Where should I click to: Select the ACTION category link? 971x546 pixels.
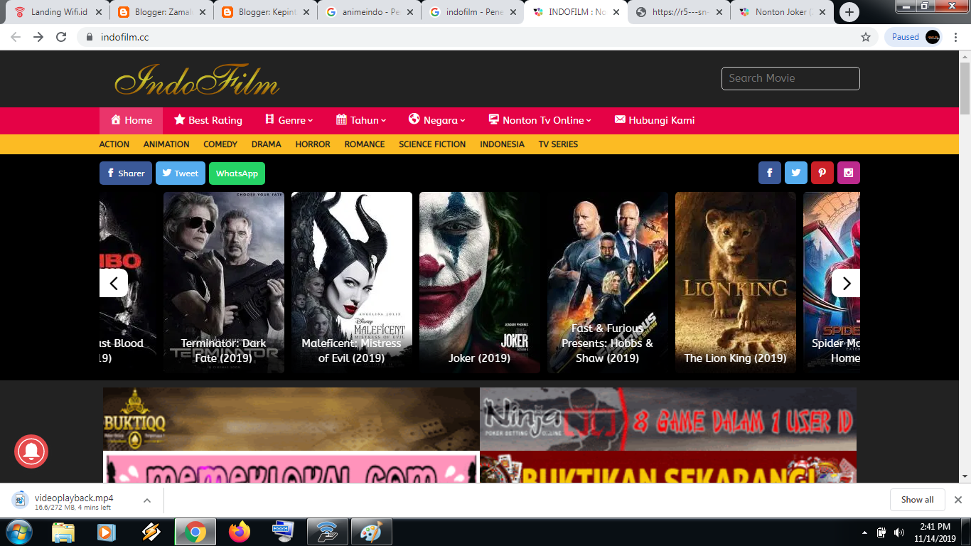point(114,144)
